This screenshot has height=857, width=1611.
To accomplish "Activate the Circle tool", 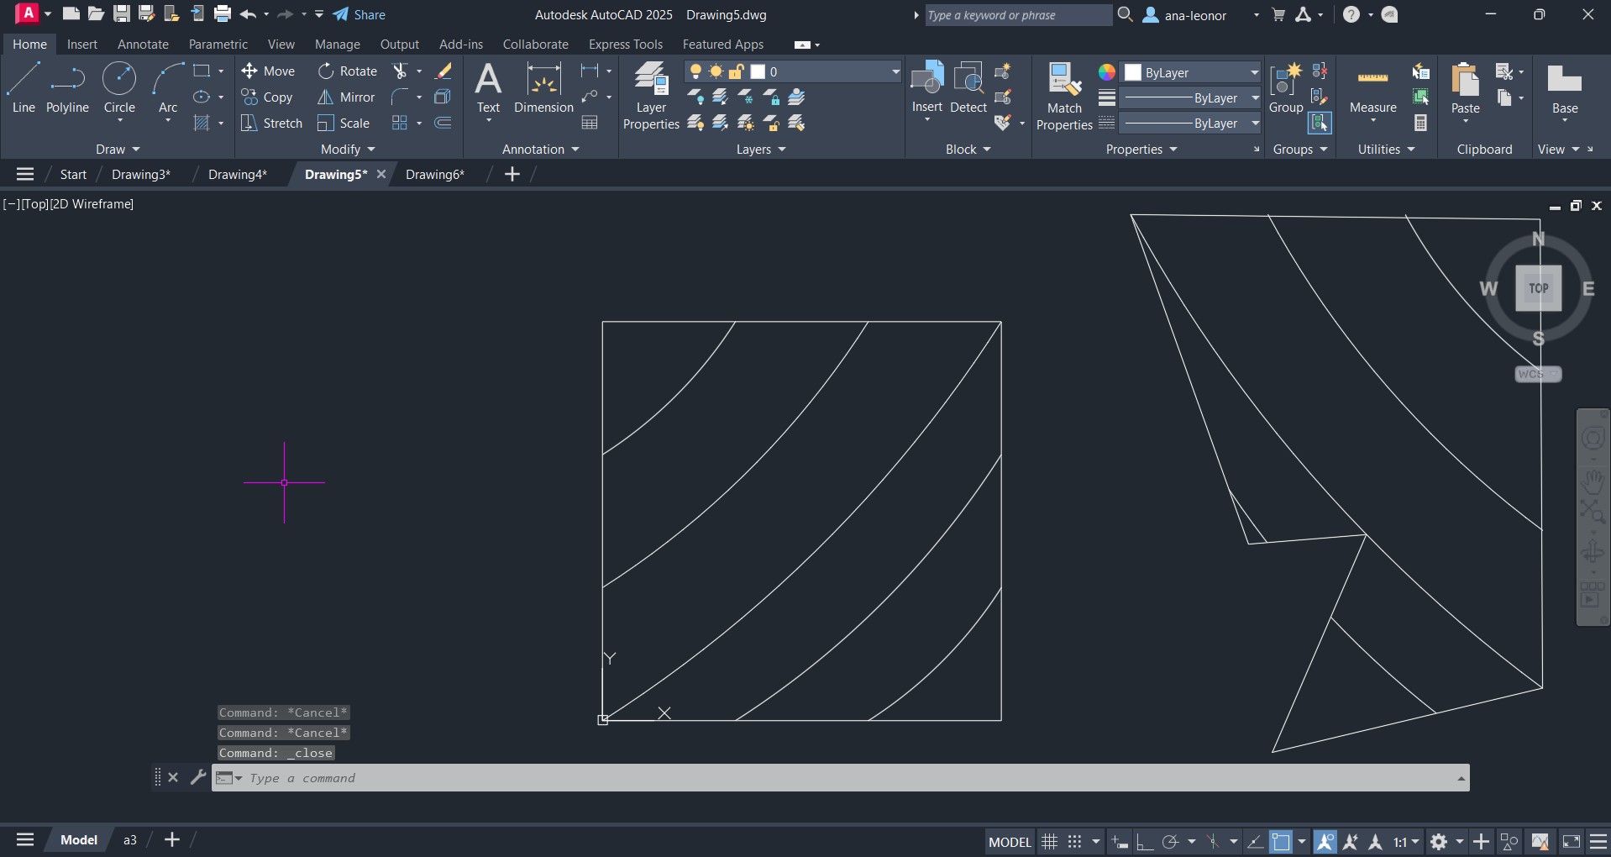I will pos(119,87).
